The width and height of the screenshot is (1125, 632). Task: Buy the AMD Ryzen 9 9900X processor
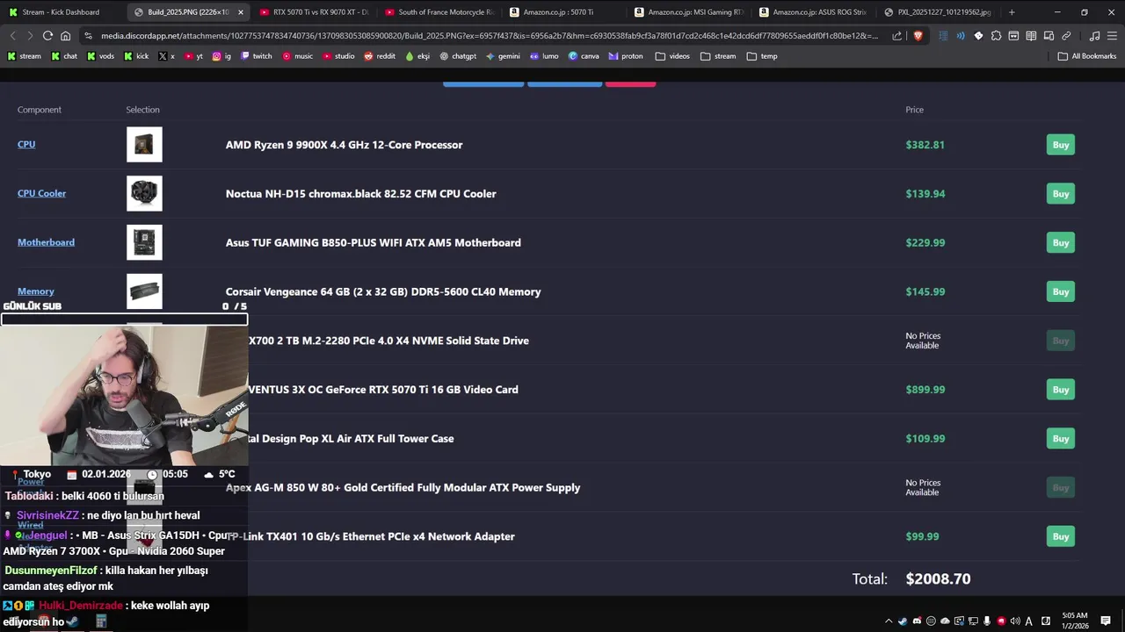coord(1061,145)
